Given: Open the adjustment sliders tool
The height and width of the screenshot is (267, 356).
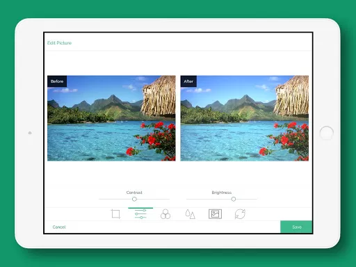Looking at the screenshot, I should (x=140, y=214).
